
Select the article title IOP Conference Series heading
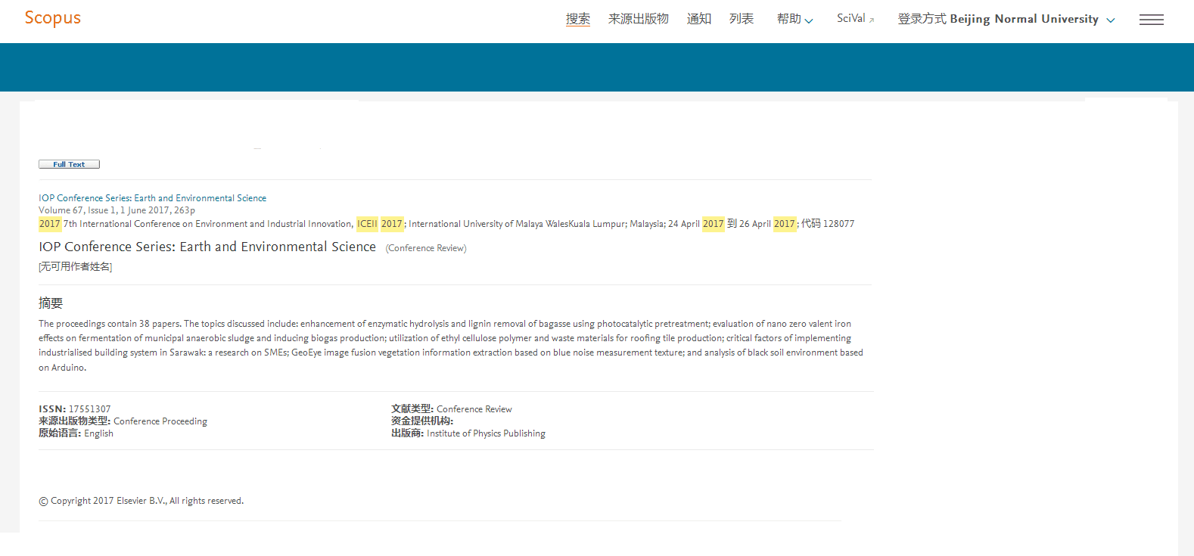click(207, 247)
